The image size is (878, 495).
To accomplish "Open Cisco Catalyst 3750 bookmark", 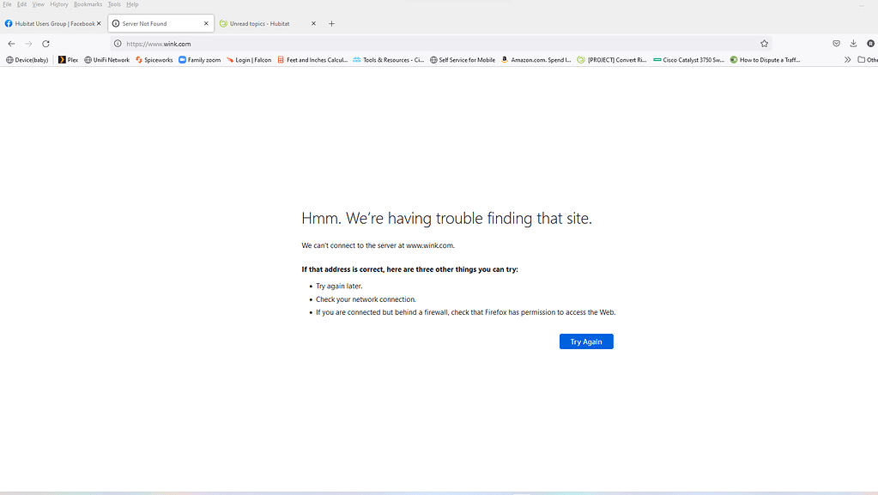I will pyautogui.click(x=688, y=60).
